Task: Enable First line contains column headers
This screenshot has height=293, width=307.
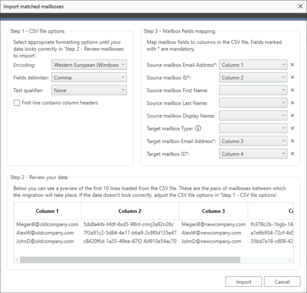Action: (x=17, y=103)
